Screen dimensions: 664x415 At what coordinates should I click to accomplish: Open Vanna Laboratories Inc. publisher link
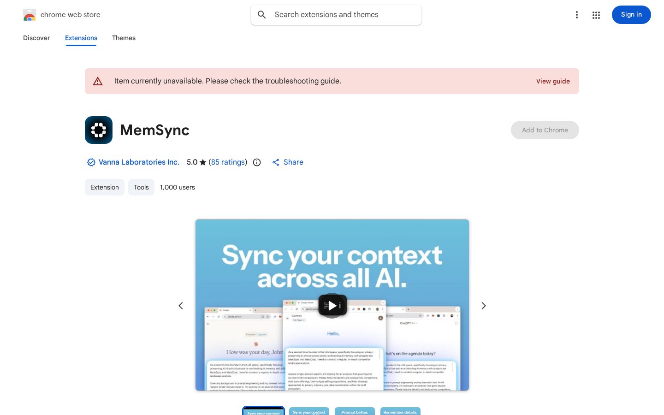pyautogui.click(x=139, y=162)
